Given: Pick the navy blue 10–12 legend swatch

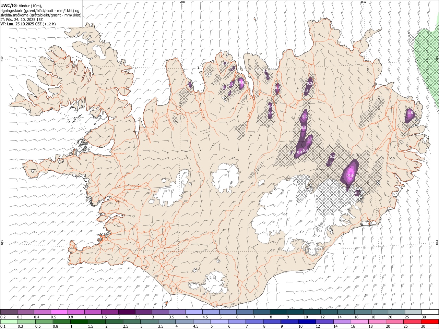Looking at the screenshot, I should (x=307, y=322).
